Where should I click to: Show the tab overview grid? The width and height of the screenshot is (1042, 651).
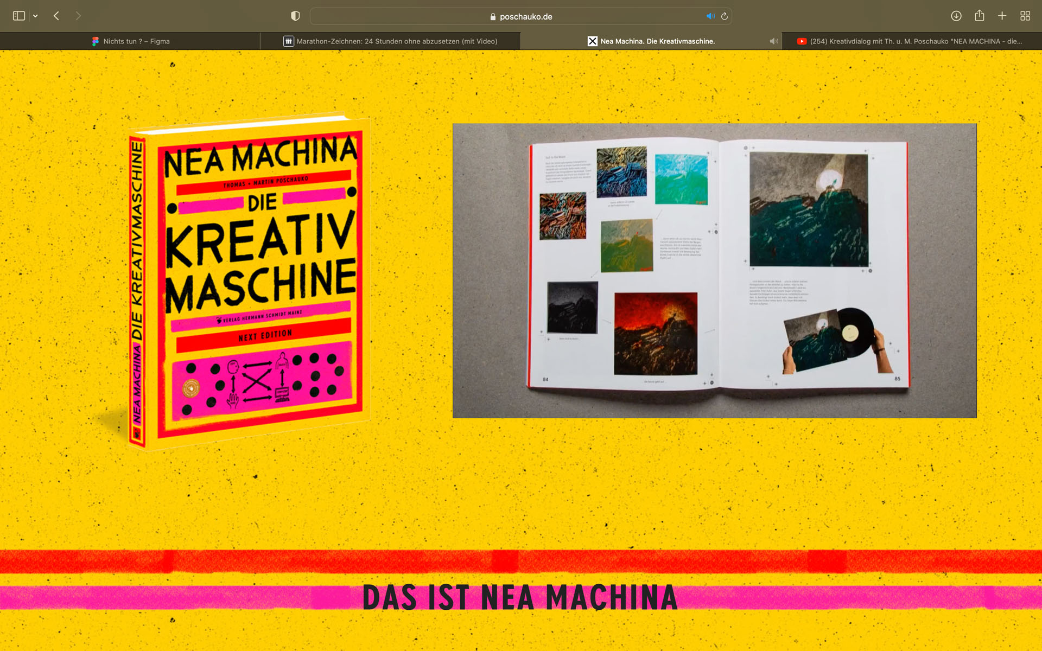click(x=1025, y=16)
